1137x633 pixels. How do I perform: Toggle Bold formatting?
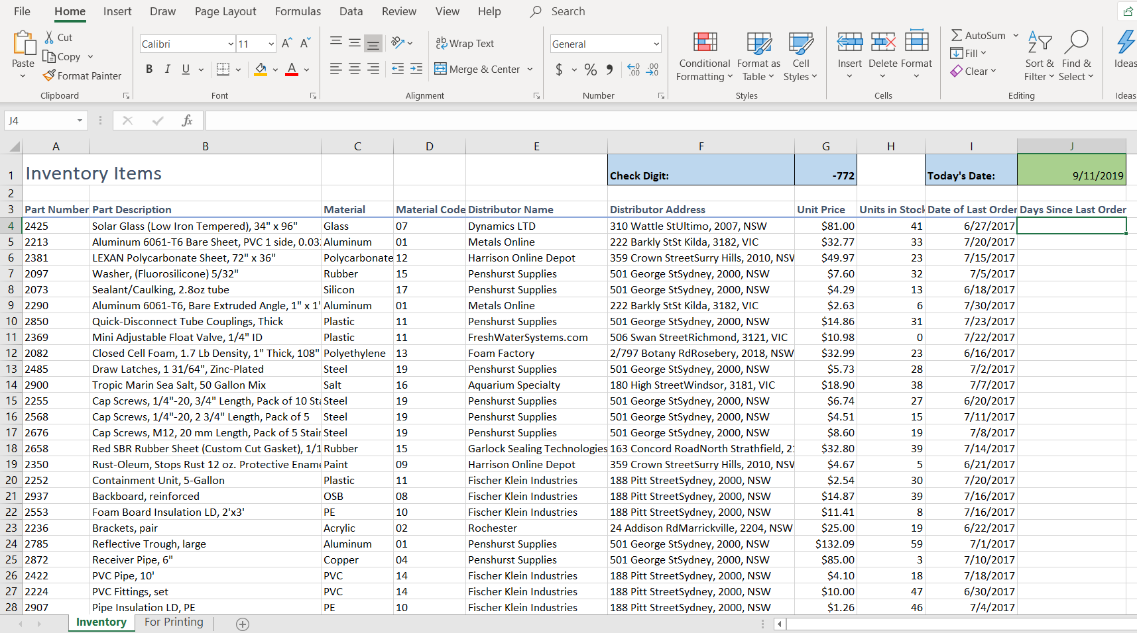(149, 69)
